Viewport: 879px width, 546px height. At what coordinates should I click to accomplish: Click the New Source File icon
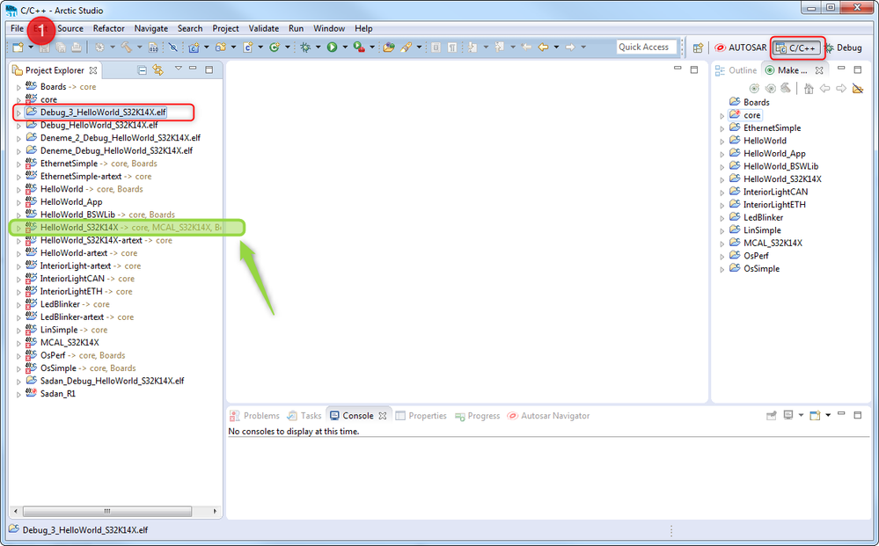tap(248, 47)
